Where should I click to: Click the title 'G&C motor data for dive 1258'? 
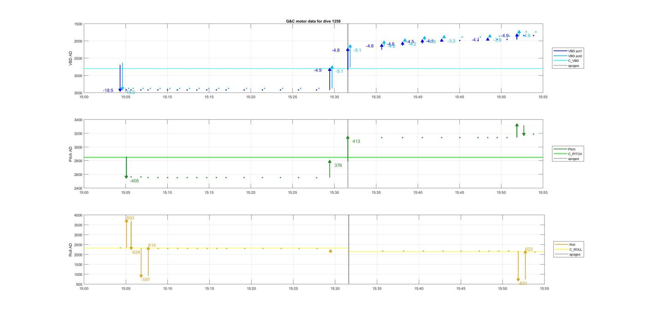coord(313,21)
